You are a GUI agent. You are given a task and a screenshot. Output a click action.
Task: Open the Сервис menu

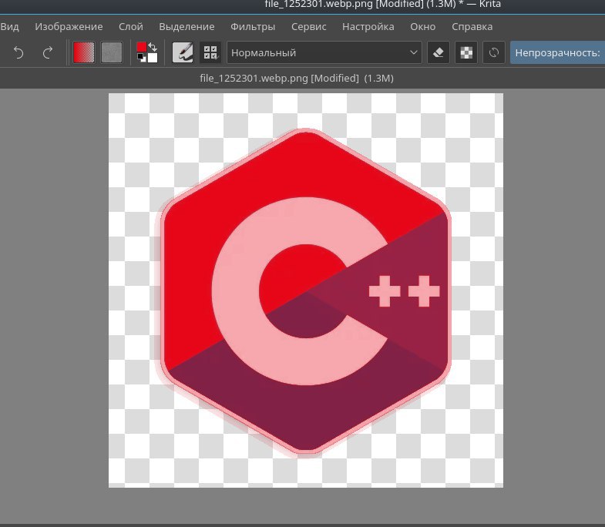pyautogui.click(x=309, y=27)
